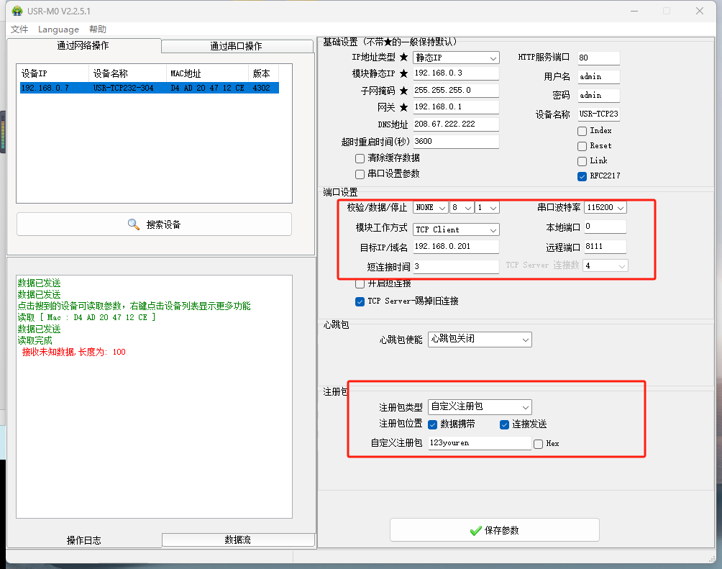Expand the 串口波特率 115200 dropdown

[x=605, y=207]
